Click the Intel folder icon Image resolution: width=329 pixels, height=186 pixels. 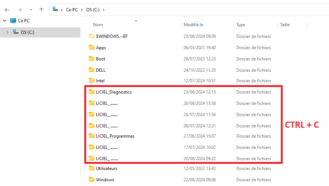[92, 80]
